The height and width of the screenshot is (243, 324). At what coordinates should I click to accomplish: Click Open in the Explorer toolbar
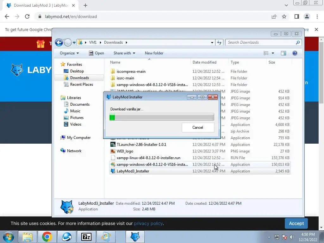click(x=97, y=53)
